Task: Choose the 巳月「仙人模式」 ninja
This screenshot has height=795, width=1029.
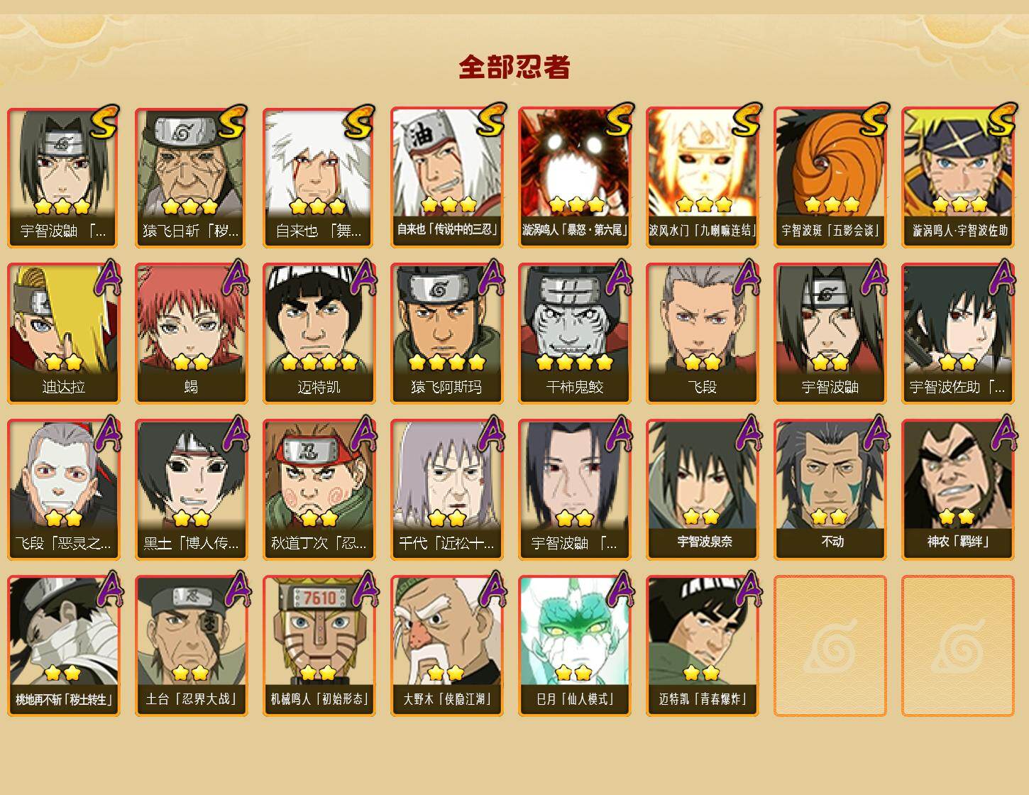Action: pyautogui.click(x=575, y=645)
